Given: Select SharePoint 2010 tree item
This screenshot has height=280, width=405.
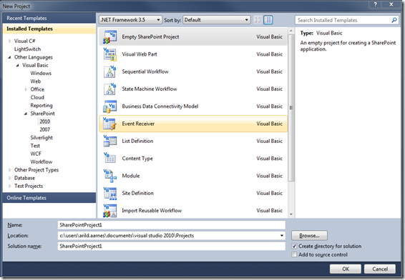Looking at the screenshot, I should click(x=44, y=121).
